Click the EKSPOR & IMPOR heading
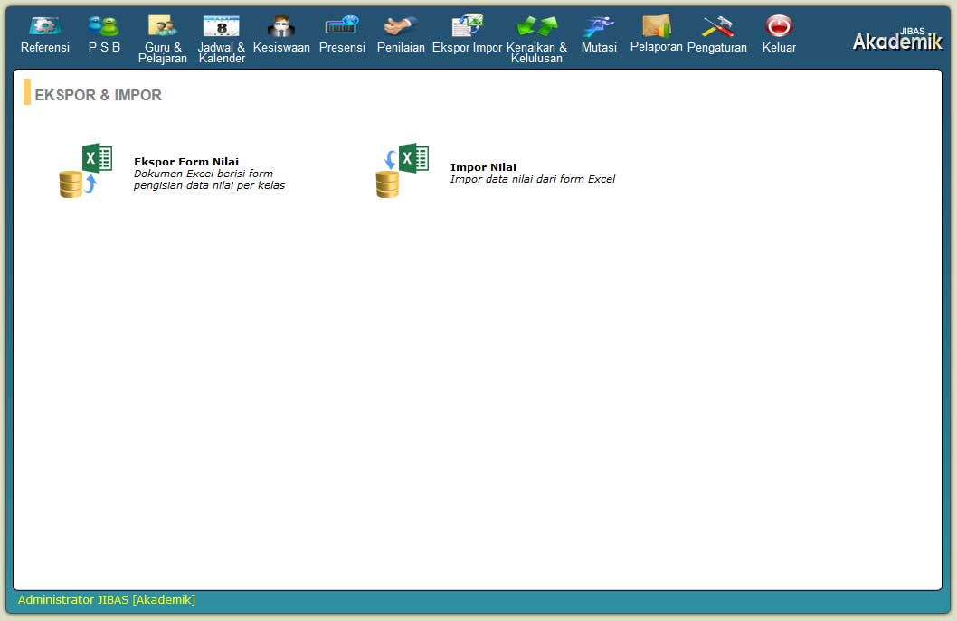 coord(99,95)
